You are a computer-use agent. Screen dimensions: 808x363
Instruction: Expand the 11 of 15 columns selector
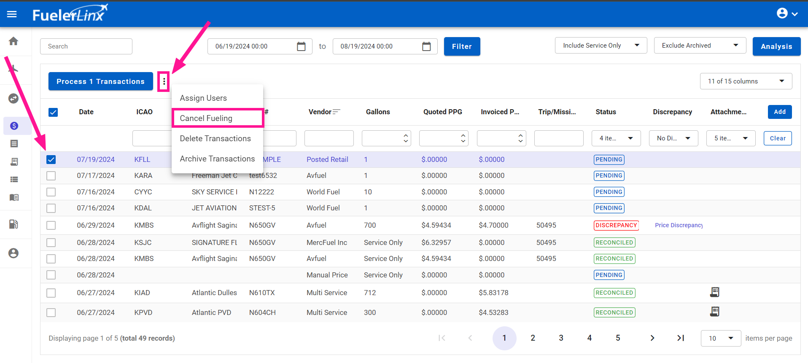pyautogui.click(x=746, y=81)
